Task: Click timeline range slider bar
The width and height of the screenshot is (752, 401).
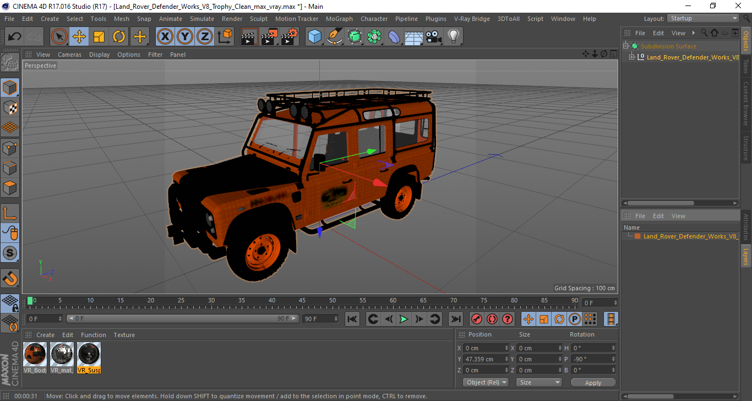Action: tap(183, 318)
